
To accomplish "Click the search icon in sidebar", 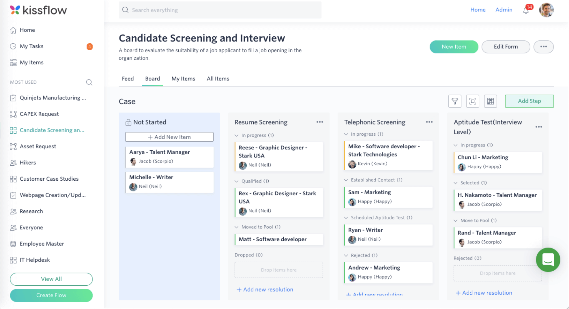I will 89,82.
